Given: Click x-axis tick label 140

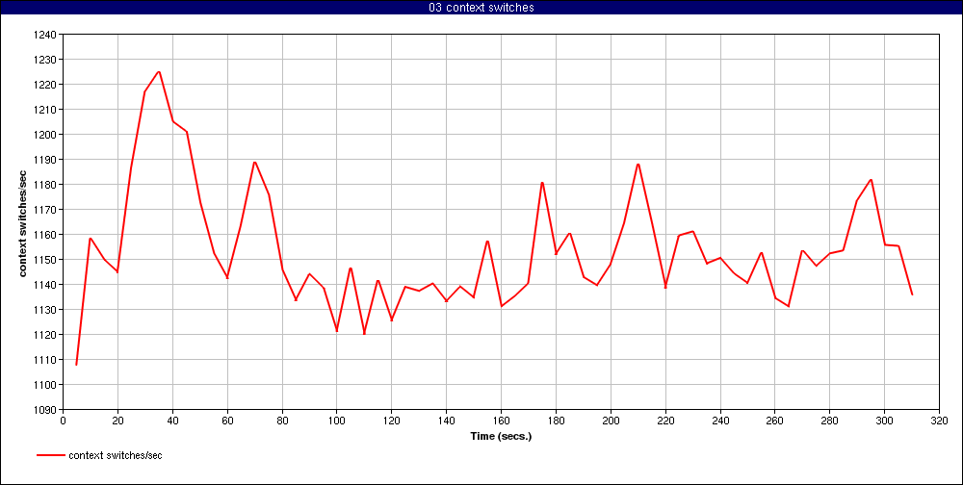Looking at the screenshot, I should 446,421.
